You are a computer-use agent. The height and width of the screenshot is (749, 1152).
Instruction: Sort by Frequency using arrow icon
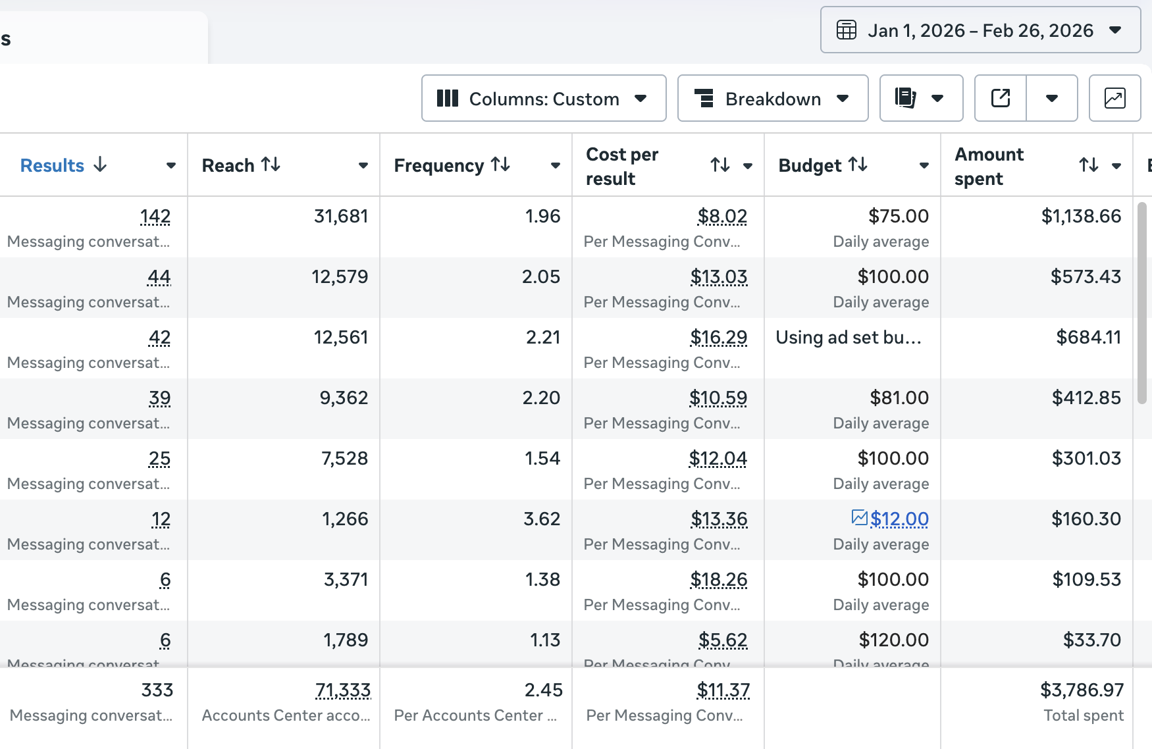[500, 165]
